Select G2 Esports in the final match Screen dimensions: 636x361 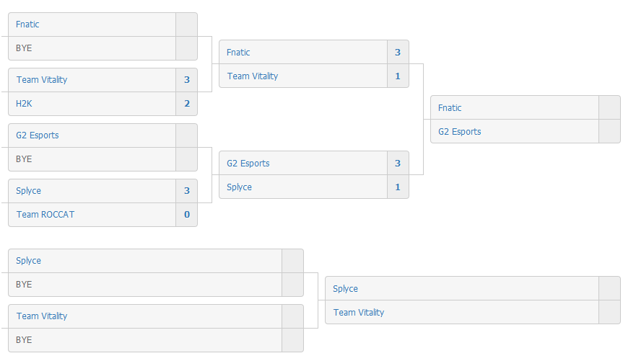[460, 132]
